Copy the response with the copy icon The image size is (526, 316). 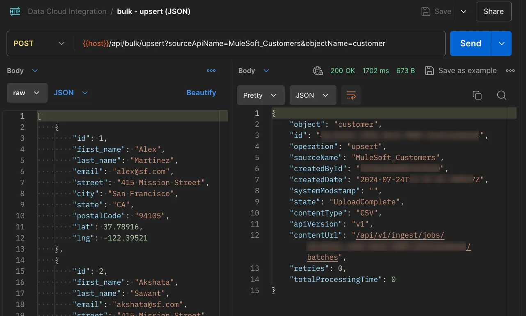pos(477,95)
